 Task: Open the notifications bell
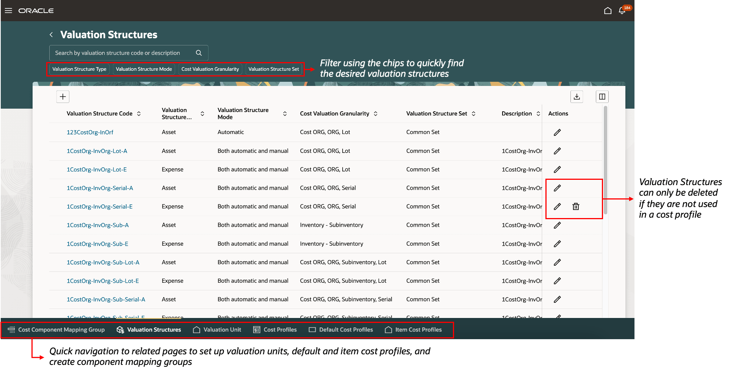pos(622,11)
